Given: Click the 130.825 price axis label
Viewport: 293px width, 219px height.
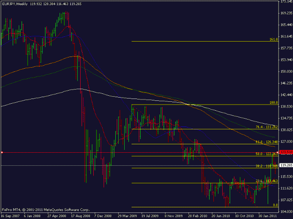Looking at the screenshot, I should point(286,130).
